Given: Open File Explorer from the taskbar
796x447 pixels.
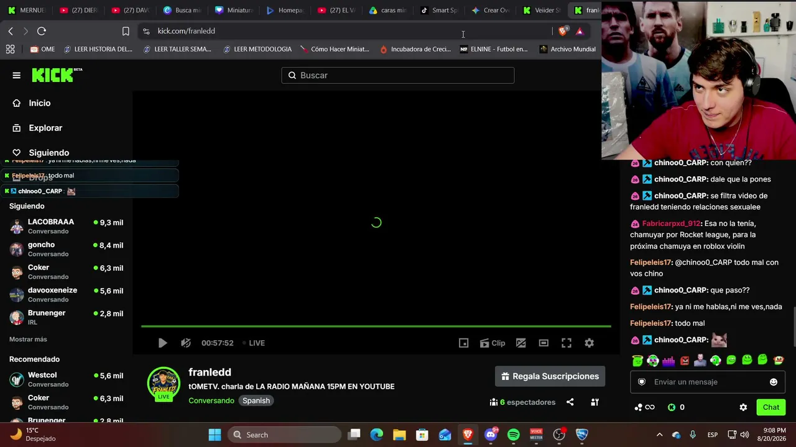Looking at the screenshot, I should [x=399, y=435].
